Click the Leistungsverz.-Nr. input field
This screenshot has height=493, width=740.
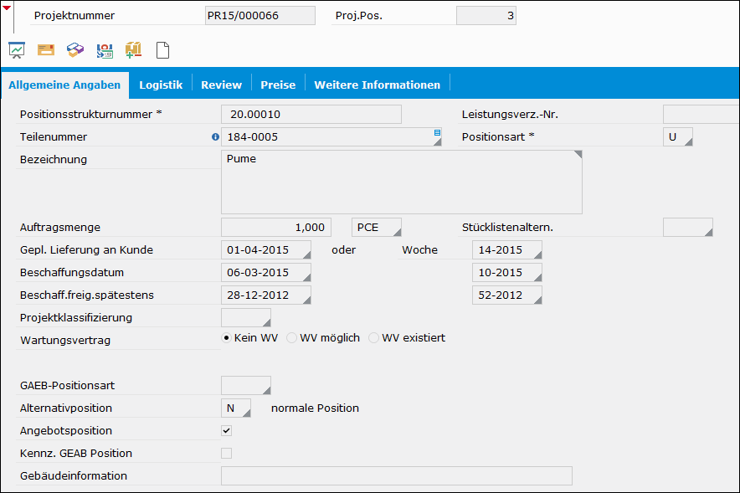(x=701, y=114)
